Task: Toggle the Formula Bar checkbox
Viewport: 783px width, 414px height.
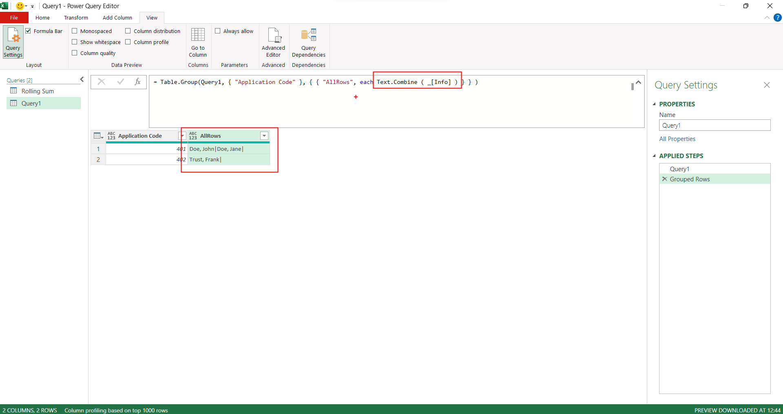Action: point(28,31)
